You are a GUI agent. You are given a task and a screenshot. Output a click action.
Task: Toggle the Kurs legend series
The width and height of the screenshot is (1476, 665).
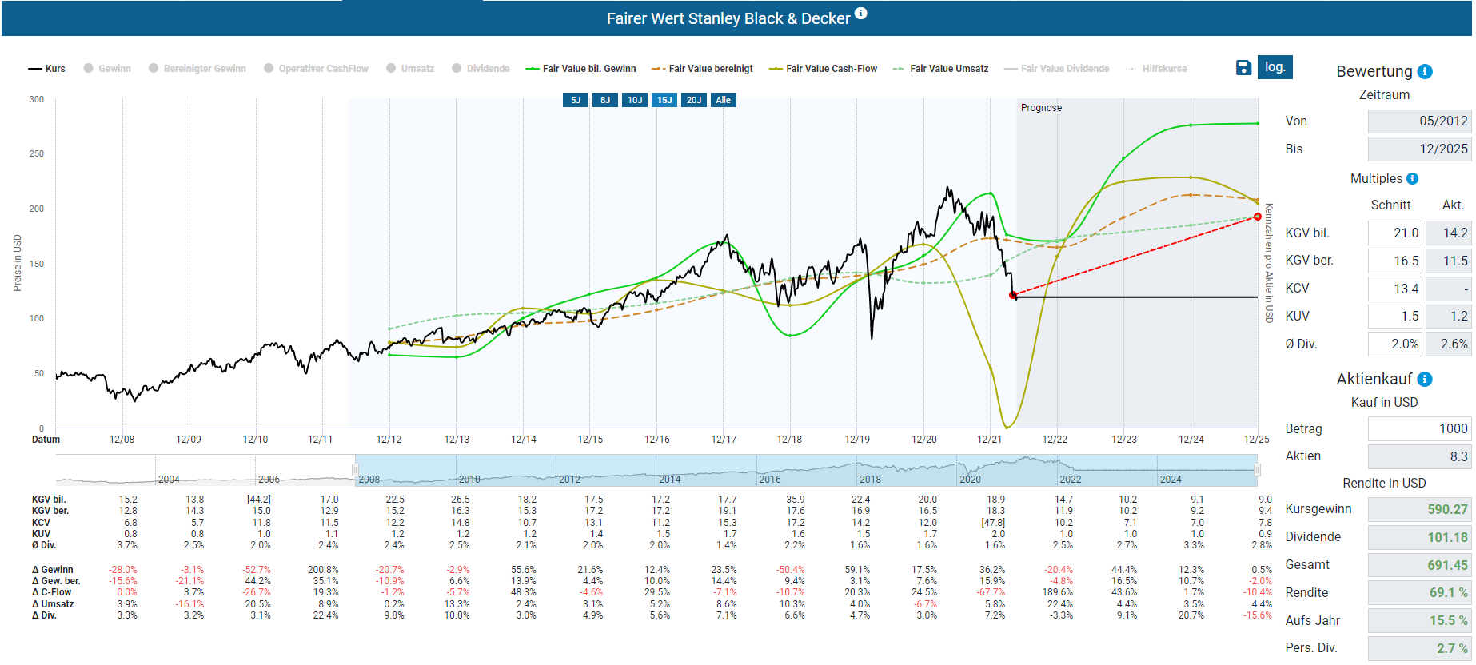(47, 69)
